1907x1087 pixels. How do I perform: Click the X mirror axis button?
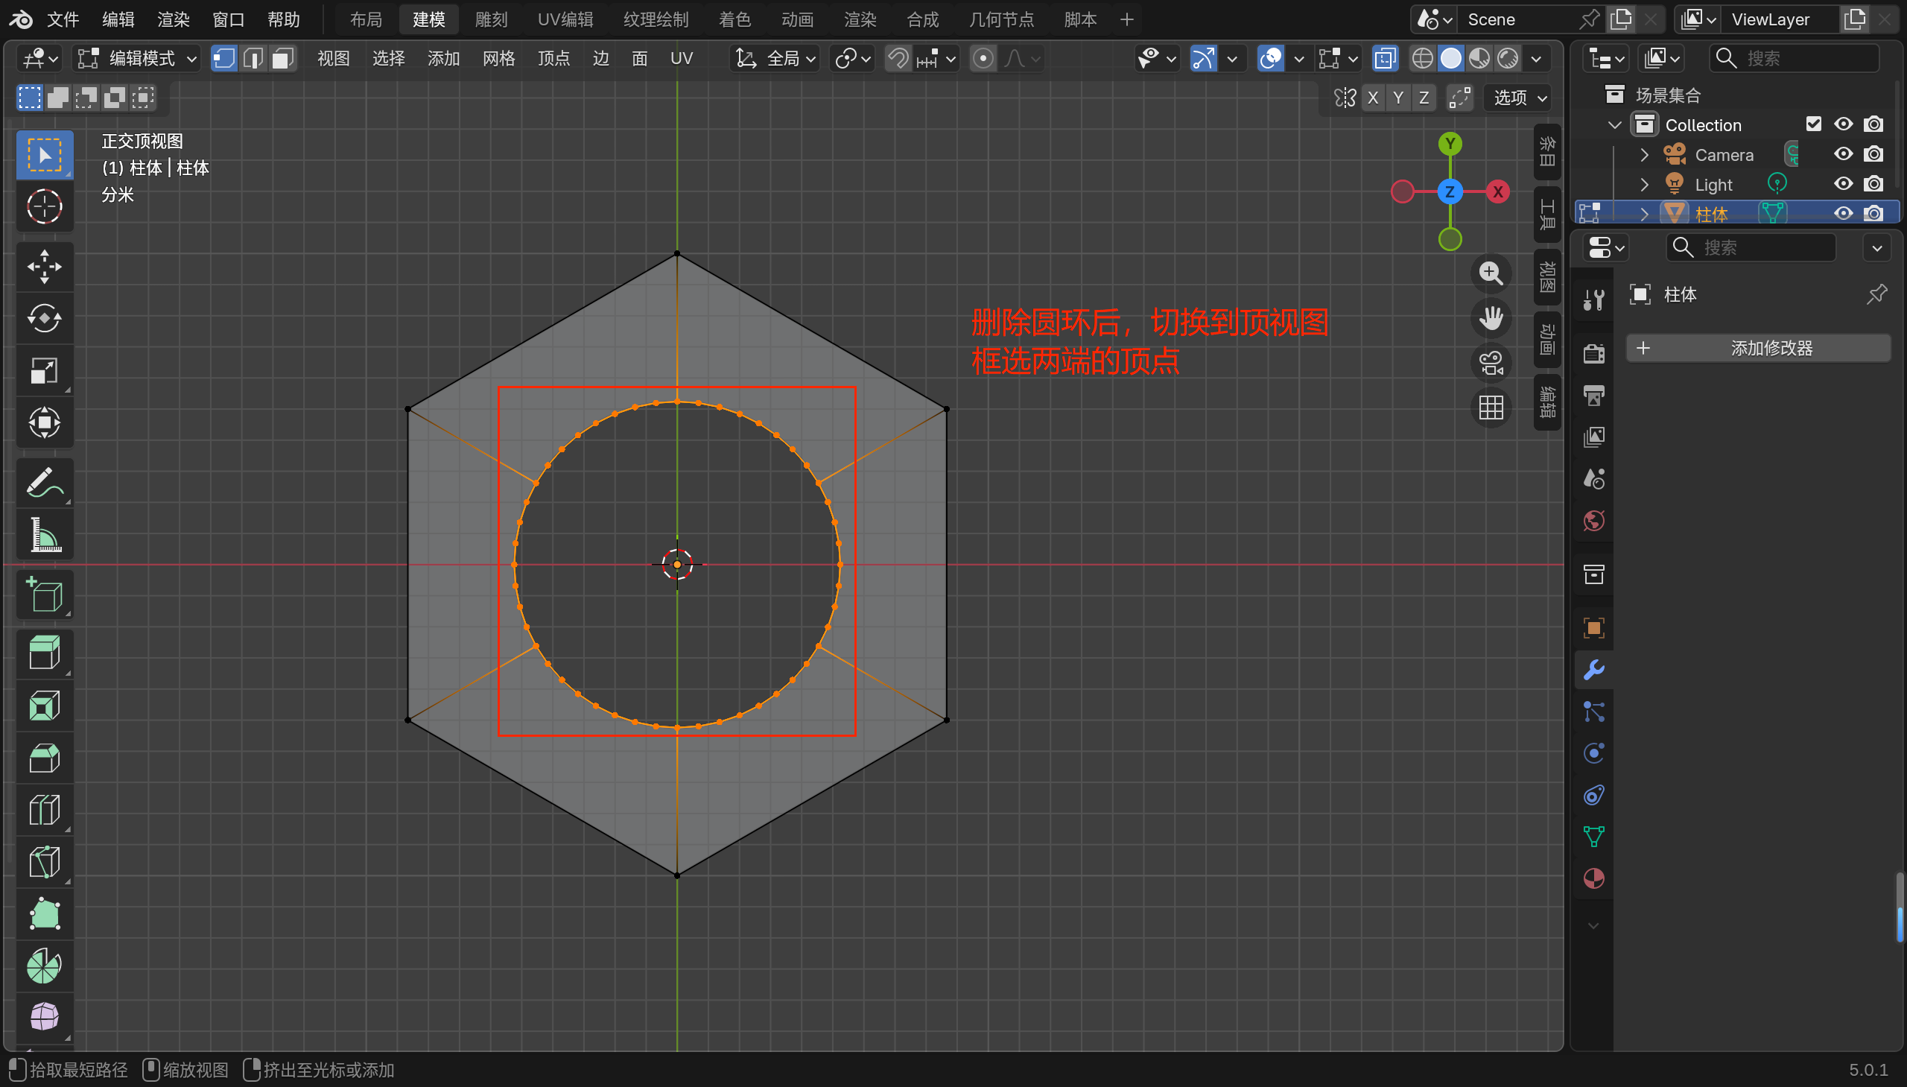pyautogui.click(x=1373, y=98)
